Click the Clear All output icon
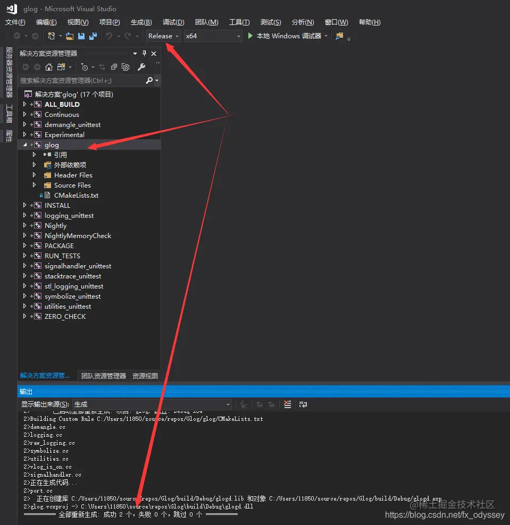The height and width of the screenshot is (525, 510). (x=288, y=404)
